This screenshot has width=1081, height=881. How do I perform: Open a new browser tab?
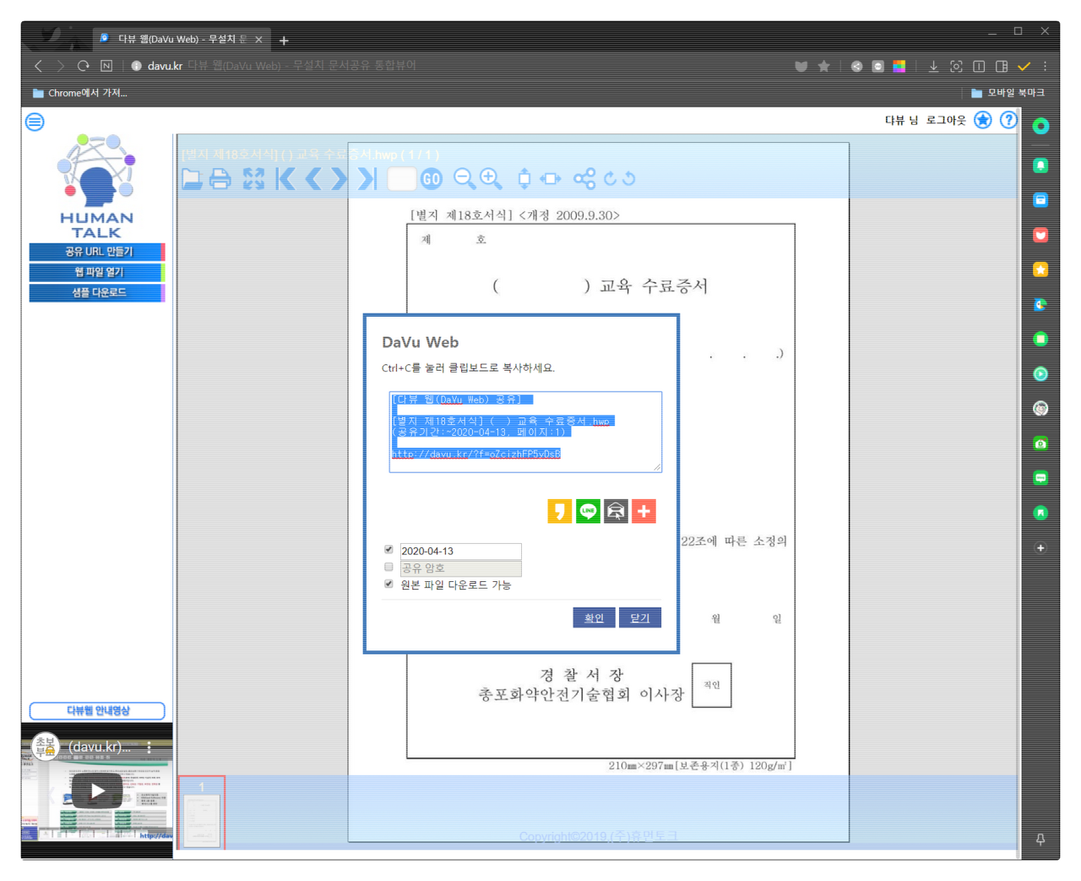click(x=284, y=40)
